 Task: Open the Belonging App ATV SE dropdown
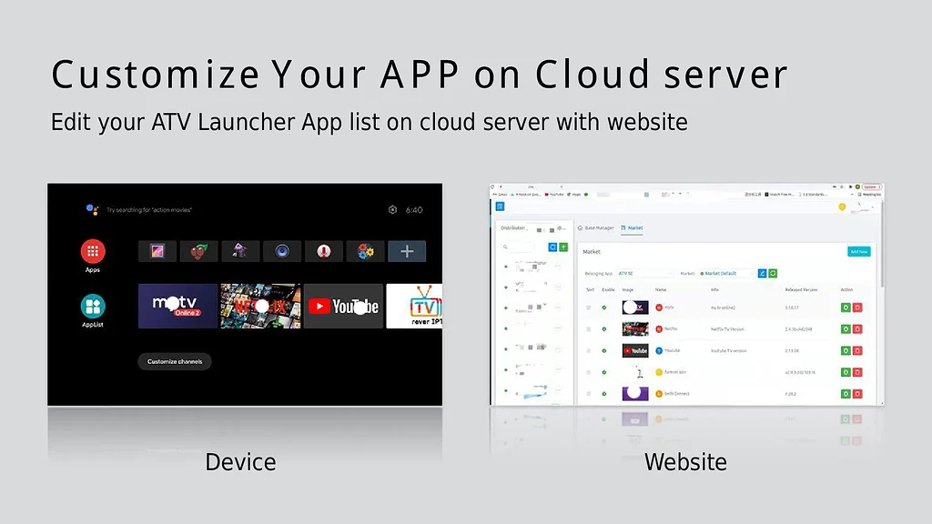point(644,273)
